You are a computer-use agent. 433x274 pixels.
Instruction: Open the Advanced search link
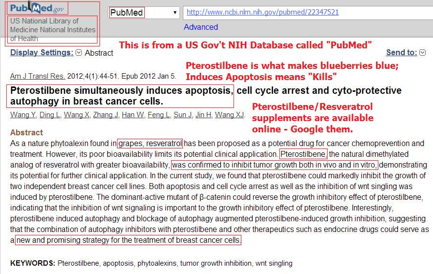[x=201, y=27]
